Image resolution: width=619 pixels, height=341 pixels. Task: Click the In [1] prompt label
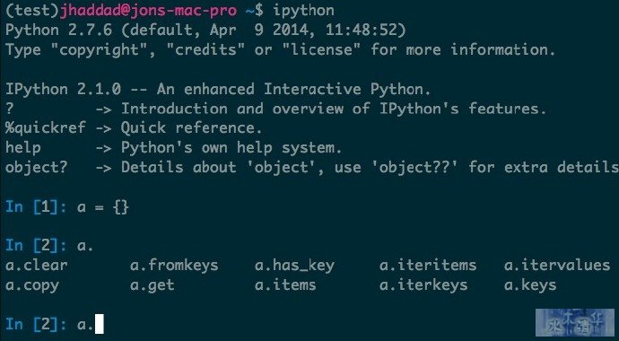[x=36, y=207]
